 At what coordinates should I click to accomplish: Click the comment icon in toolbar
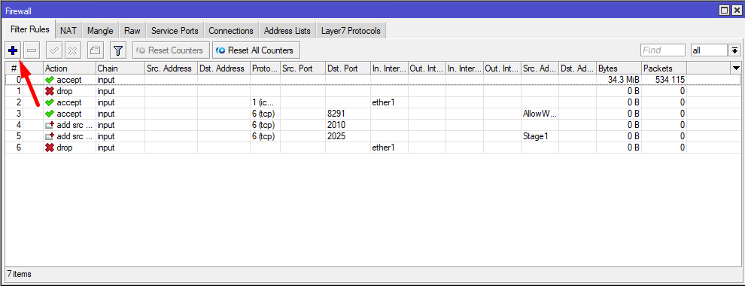(96, 50)
